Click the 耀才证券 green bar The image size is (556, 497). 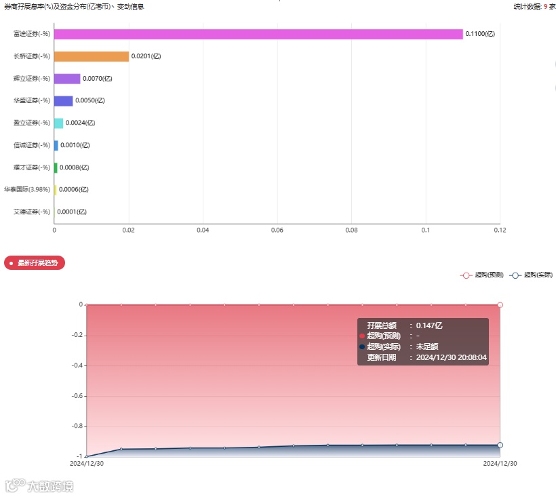pyautogui.click(x=56, y=167)
